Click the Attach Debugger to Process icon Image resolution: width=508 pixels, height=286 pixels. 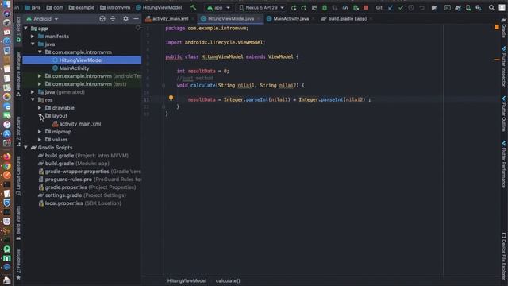point(356,7)
